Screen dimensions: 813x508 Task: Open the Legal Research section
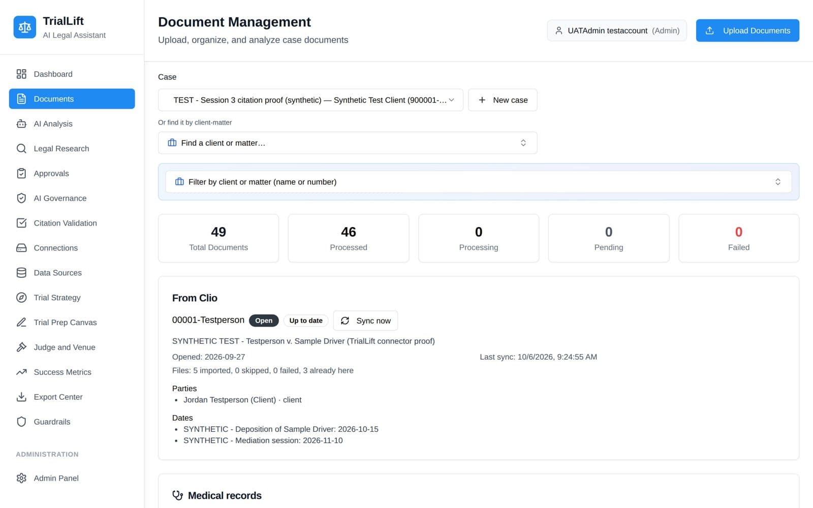coord(72,148)
